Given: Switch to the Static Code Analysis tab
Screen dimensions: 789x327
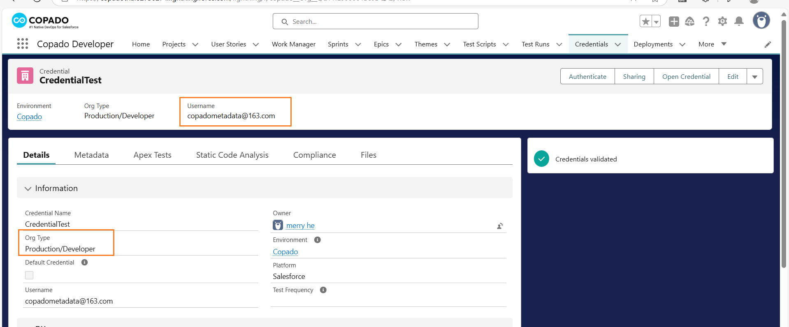Looking at the screenshot, I should pyautogui.click(x=232, y=155).
